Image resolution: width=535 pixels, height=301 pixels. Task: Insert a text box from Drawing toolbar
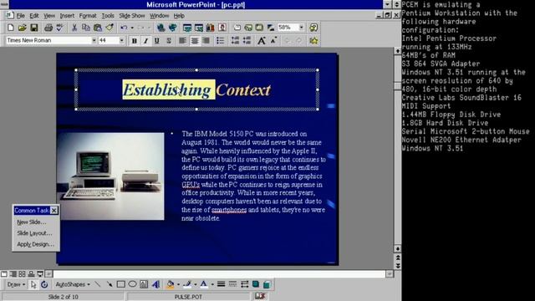144,284
